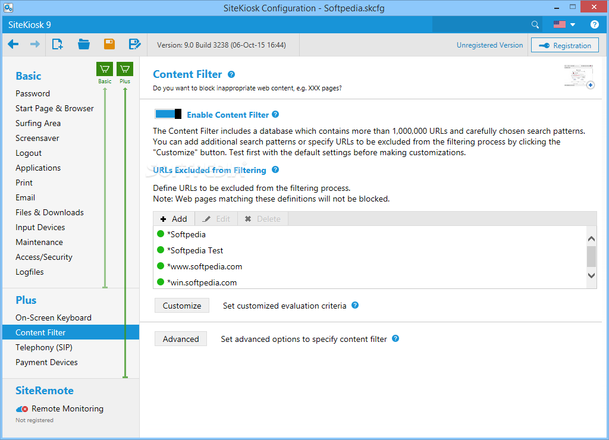Create a new configuration file
The height and width of the screenshot is (440, 609).
58,44
